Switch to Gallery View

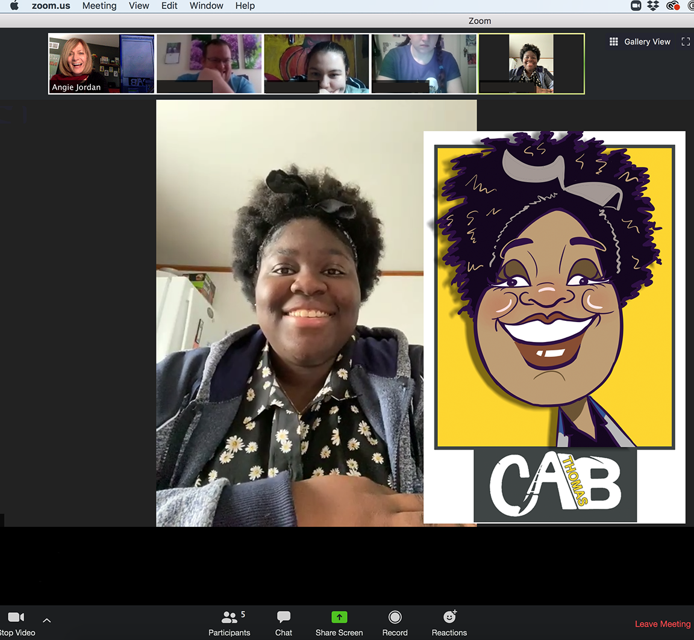click(x=640, y=42)
